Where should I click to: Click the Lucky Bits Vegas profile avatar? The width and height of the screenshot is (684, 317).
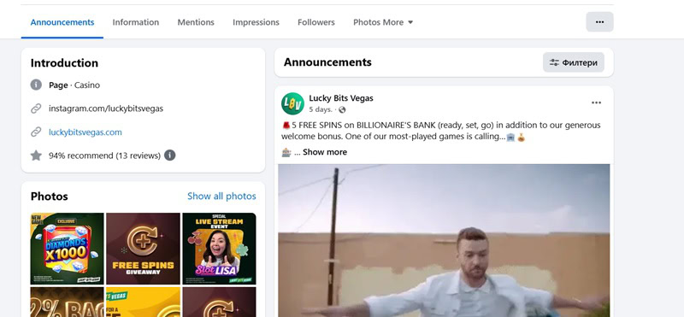[x=292, y=103]
